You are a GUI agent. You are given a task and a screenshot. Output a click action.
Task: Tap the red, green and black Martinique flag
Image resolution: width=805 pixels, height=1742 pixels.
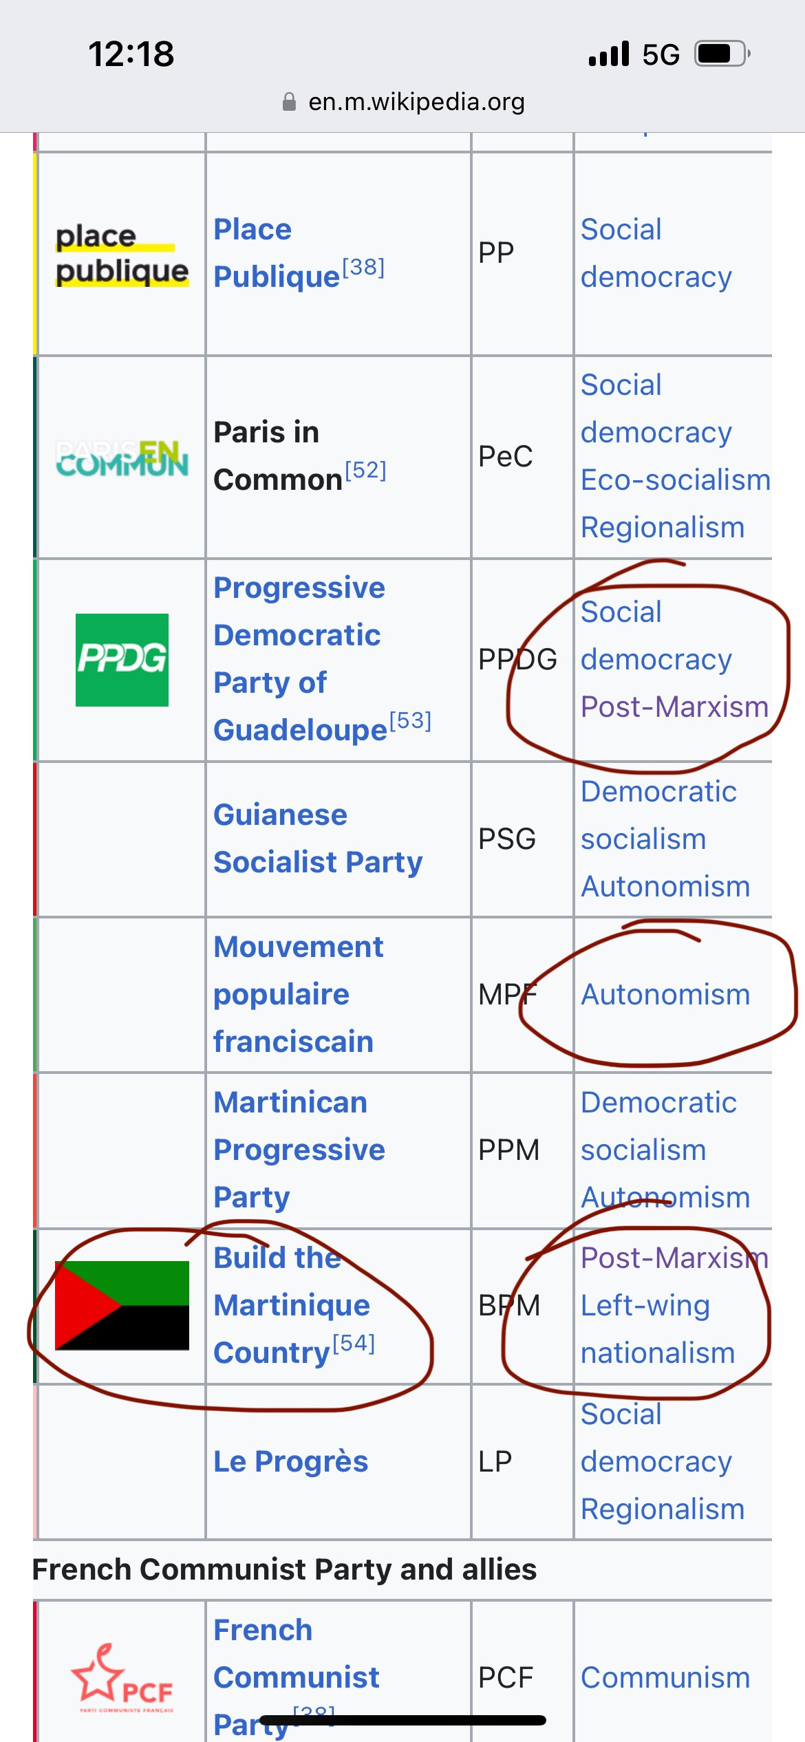point(122,1305)
